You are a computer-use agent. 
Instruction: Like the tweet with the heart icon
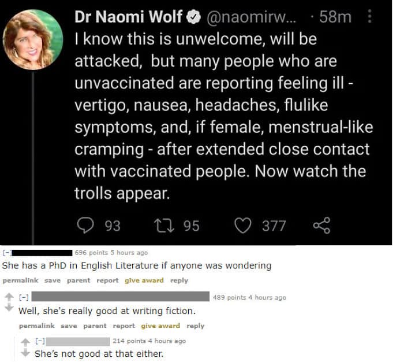[x=243, y=224]
